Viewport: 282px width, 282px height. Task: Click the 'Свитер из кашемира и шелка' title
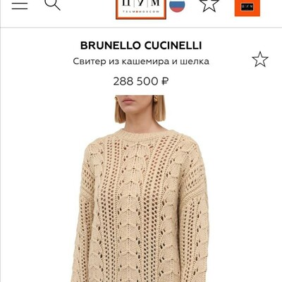(141, 61)
